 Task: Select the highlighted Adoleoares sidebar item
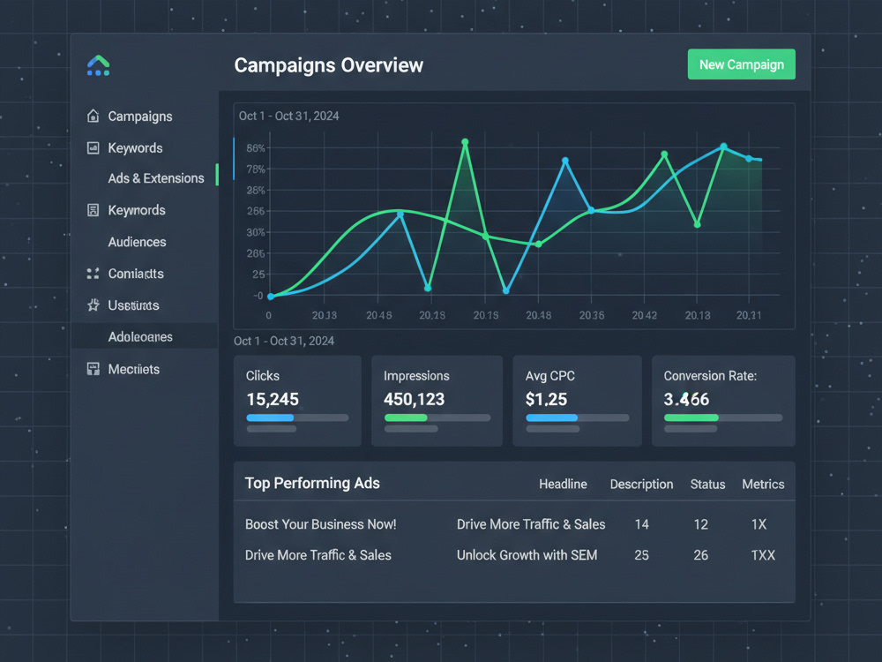point(145,336)
